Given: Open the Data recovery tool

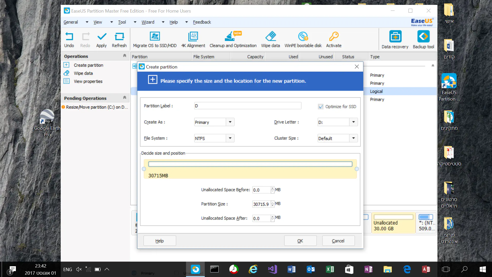Looking at the screenshot, I should pyautogui.click(x=395, y=37).
